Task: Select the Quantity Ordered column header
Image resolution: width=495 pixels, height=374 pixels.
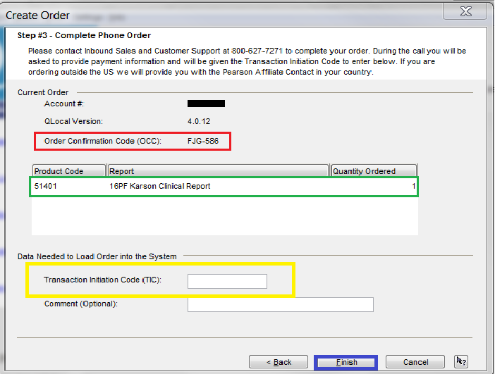Action: (373, 171)
